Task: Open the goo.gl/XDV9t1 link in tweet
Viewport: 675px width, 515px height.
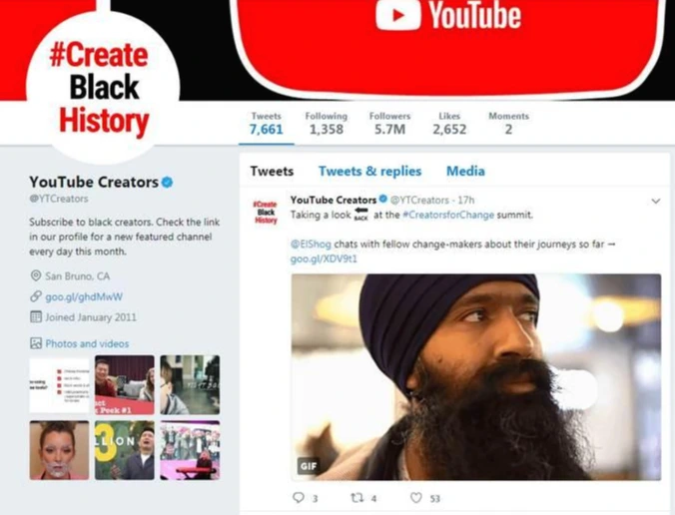Action: pyautogui.click(x=324, y=259)
